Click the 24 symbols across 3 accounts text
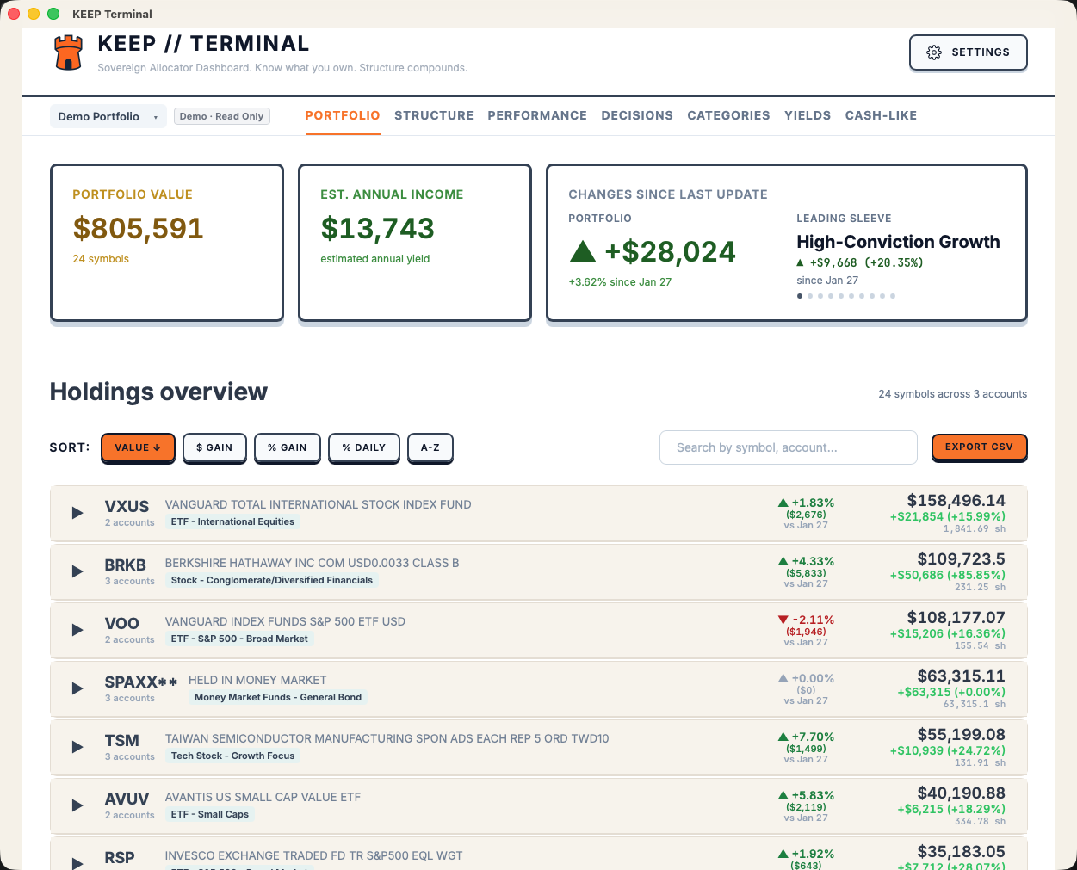 953,393
